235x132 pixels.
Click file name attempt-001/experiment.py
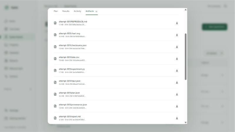click(72, 69)
